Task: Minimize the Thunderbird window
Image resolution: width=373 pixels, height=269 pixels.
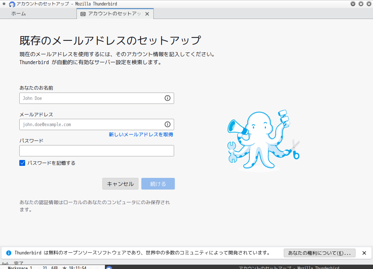Action: tap(353, 4)
